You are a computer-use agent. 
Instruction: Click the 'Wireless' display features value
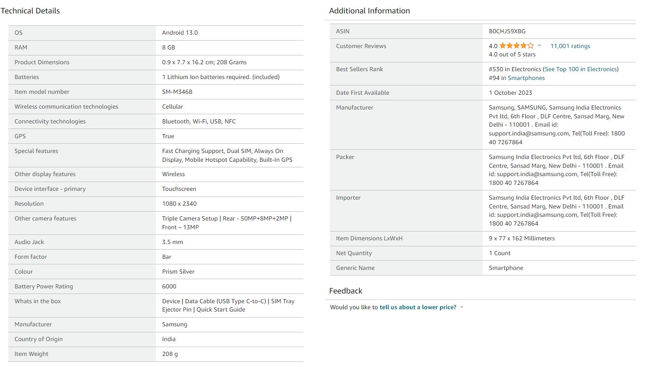174,174
